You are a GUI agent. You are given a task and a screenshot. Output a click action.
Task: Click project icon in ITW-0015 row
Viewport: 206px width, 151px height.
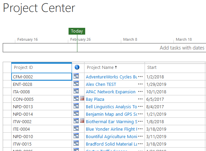point(76,144)
